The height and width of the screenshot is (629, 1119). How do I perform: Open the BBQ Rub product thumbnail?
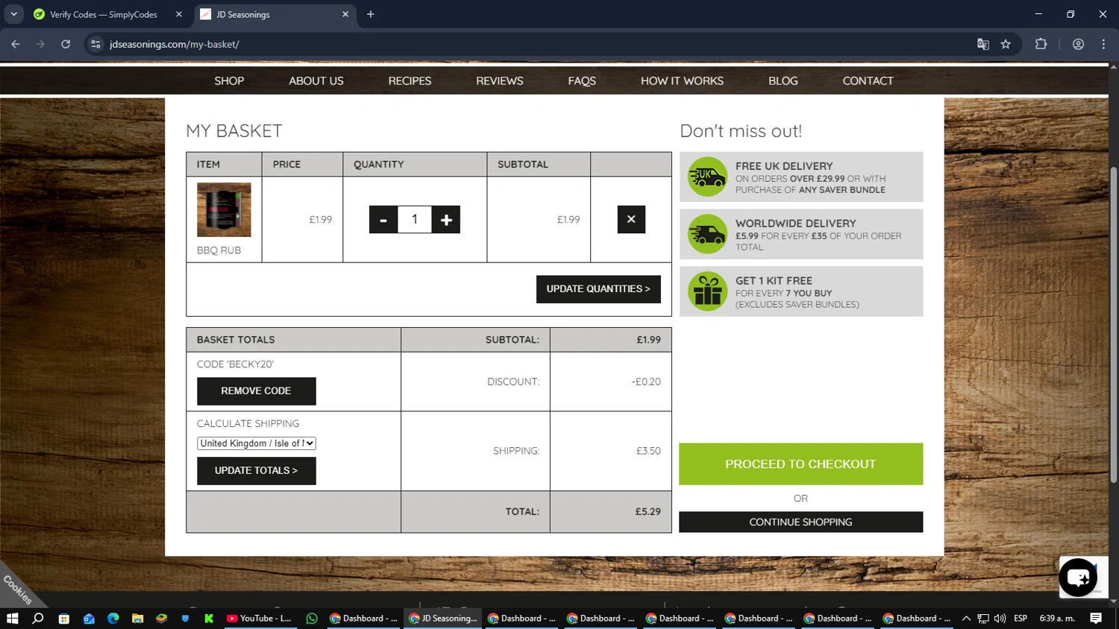(x=224, y=209)
